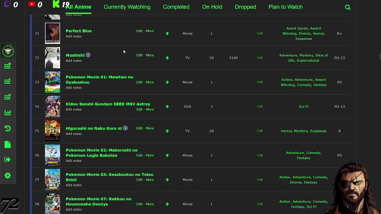Image resolution: width=381 pixels, height=214 pixels.
Task: Click the airing icon next to Mushishi
Action: click(x=88, y=55)
